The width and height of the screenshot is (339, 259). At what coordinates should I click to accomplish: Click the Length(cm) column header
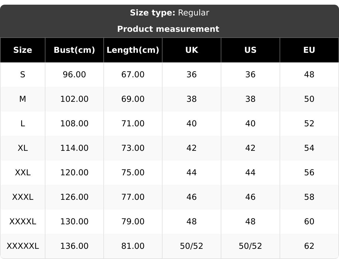(x=133, y=50)
